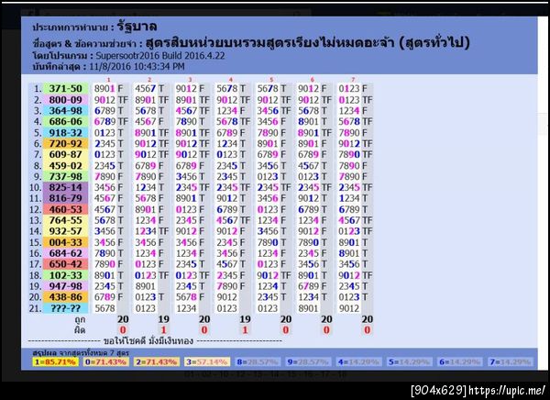Screen dimensions: 550x400
Task: Select the purple result cell 825-14
Action: (66, 187)
